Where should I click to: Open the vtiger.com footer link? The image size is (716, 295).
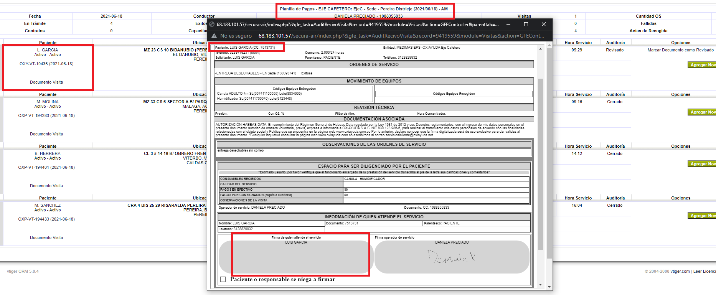coord(680,271)
